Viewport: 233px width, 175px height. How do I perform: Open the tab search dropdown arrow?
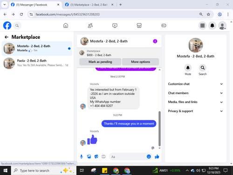[x=5, y=5]
